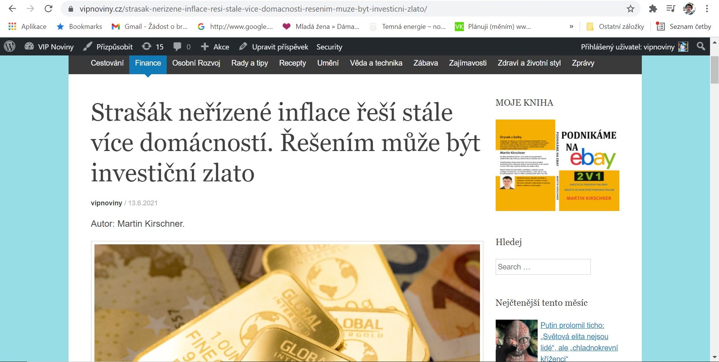This screenshot has height=362, width=719.
Task: Open the Aplikace apps shortcut
Action: coord(27,27)
